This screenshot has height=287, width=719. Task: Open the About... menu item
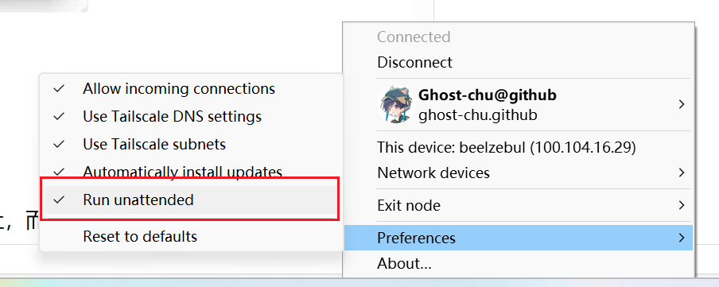tap(518, 264)
